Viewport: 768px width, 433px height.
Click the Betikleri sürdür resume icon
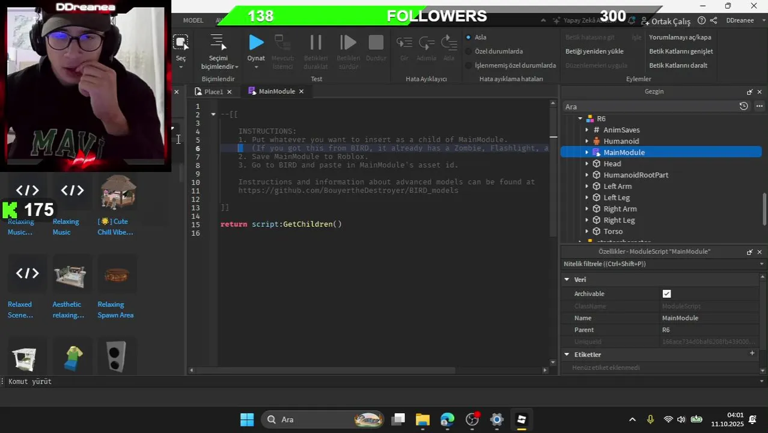click(x=348, y=42)
